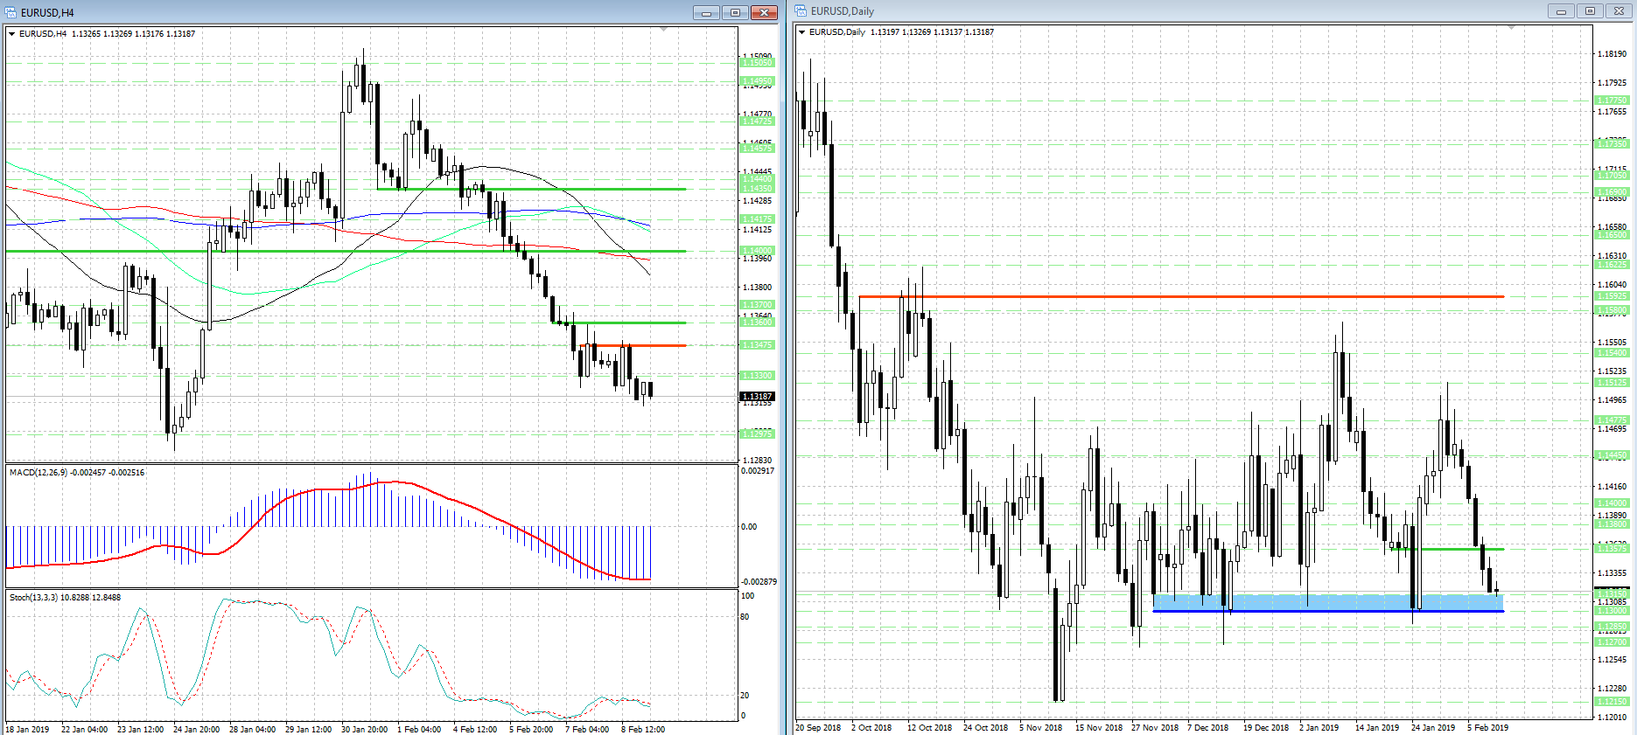Select green level label 1.13700 on H4 chart
Image resolution: width=1637 pixels, height=735 pixels.
758,305
